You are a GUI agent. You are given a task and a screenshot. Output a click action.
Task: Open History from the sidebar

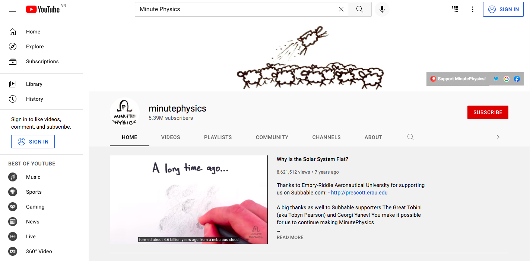(34, 99)
